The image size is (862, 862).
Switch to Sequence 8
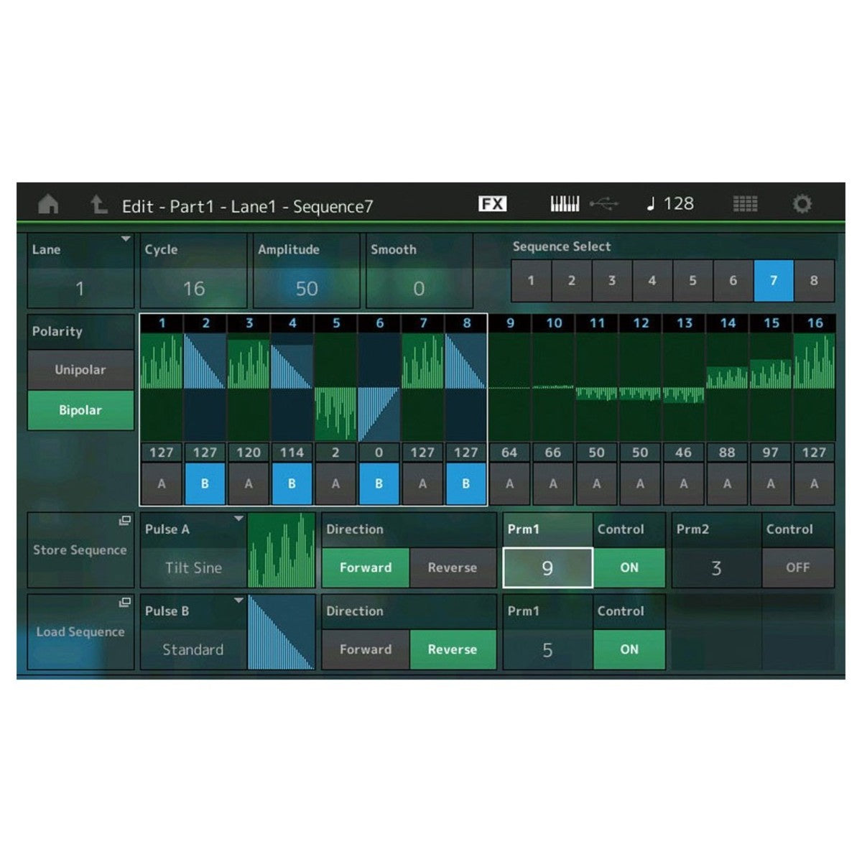click(815, 280)
